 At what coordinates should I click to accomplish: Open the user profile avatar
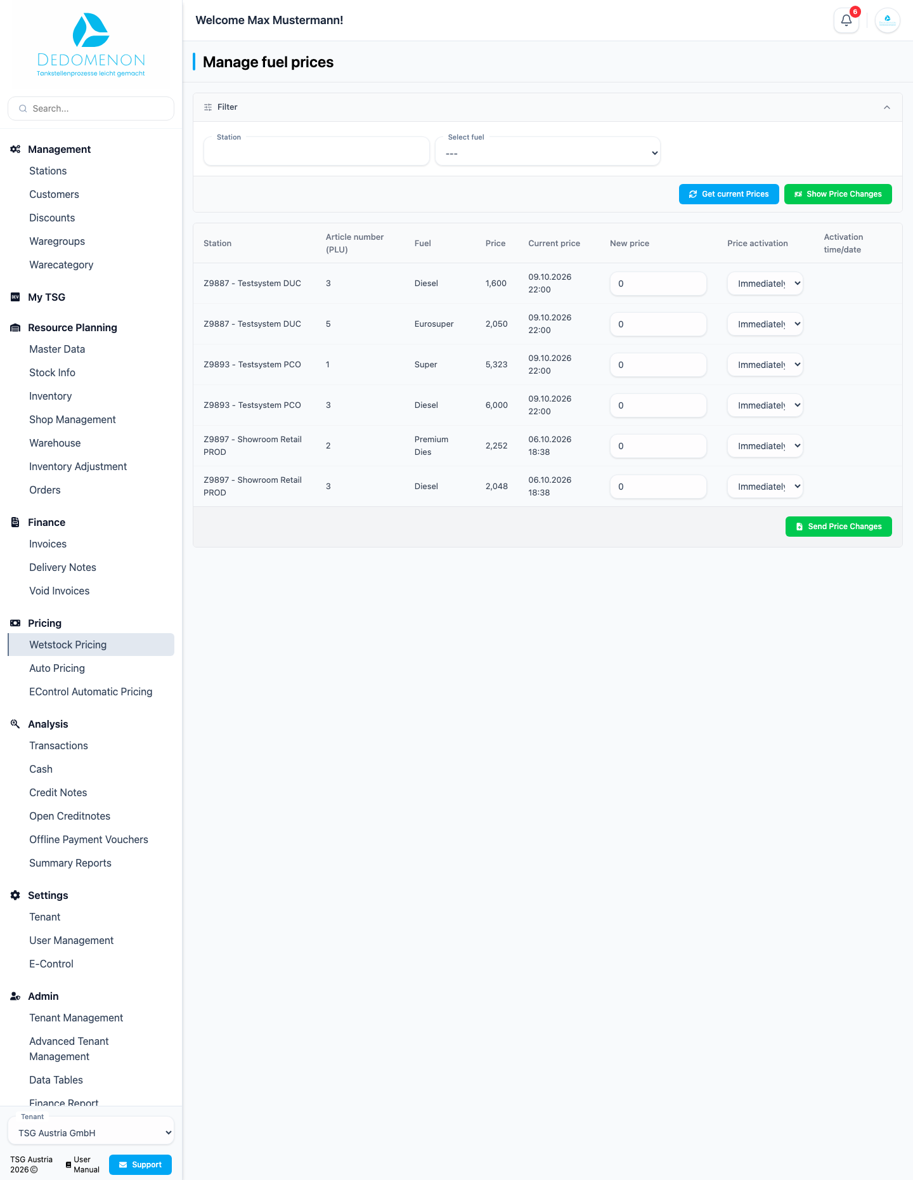887,20
